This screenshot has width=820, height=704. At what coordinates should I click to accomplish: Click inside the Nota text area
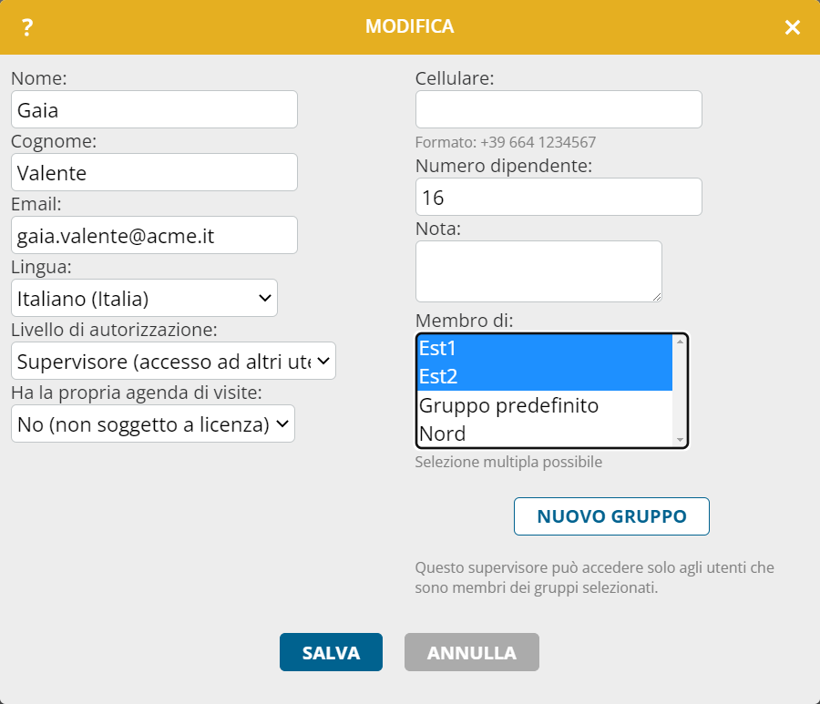tap(538, 270)
